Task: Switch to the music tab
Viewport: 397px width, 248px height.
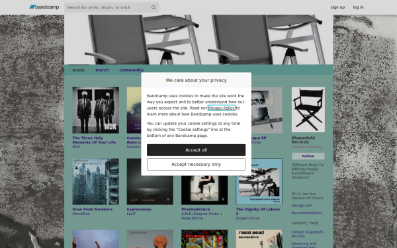Action: [79, 70]
